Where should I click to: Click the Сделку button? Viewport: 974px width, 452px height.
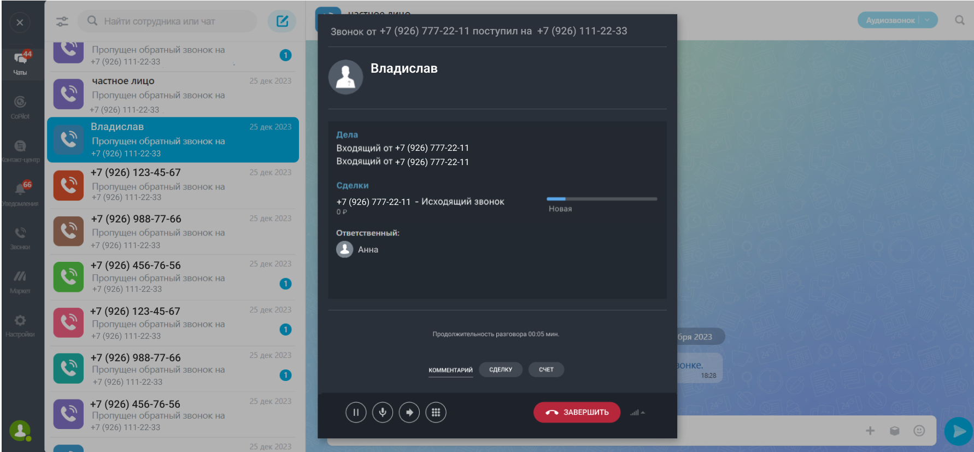tap(501, 370)
